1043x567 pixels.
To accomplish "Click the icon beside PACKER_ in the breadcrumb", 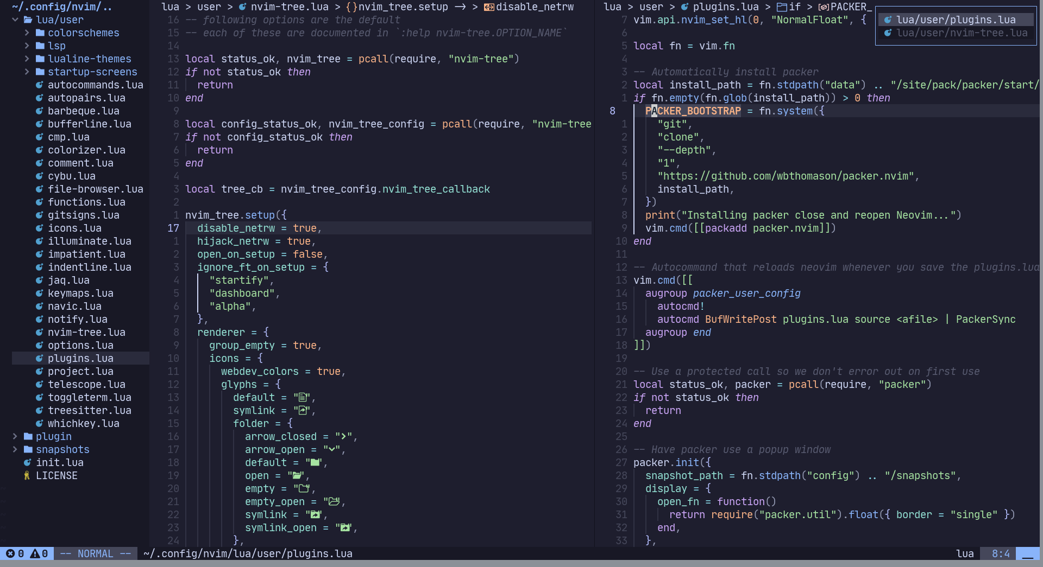I will point(824,7).
